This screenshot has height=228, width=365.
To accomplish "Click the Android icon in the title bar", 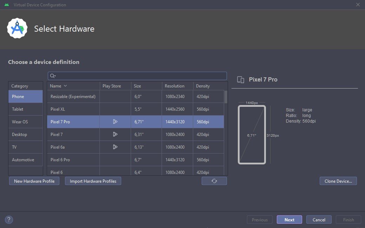I will (x=7, y=5).
